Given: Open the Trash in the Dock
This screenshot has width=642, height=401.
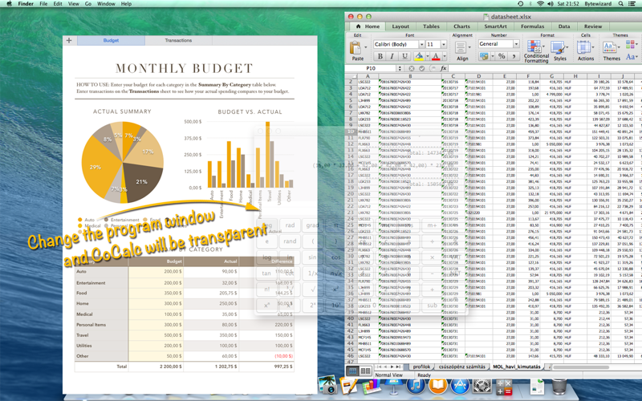Looking at the screenshot, I should [x=559, y=385].
